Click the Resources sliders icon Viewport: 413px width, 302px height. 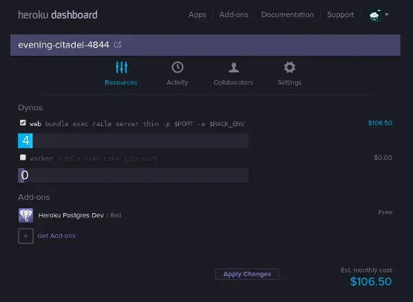(121, 68)
